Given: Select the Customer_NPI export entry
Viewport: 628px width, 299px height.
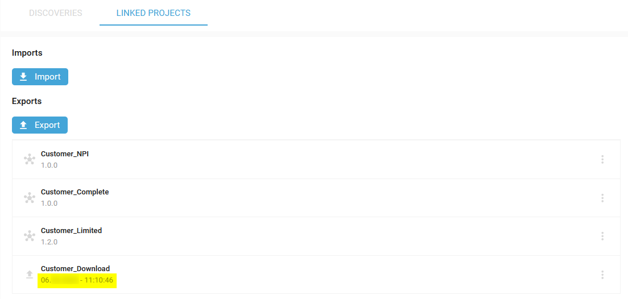Looking at the screenshot, I should (316, 160).
